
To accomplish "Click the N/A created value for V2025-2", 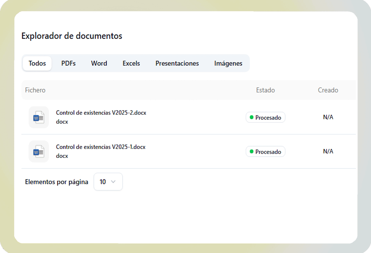I will 328,117.
